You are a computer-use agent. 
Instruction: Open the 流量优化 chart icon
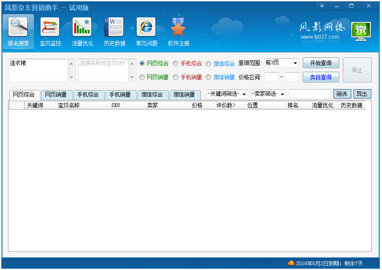[82, 27]
